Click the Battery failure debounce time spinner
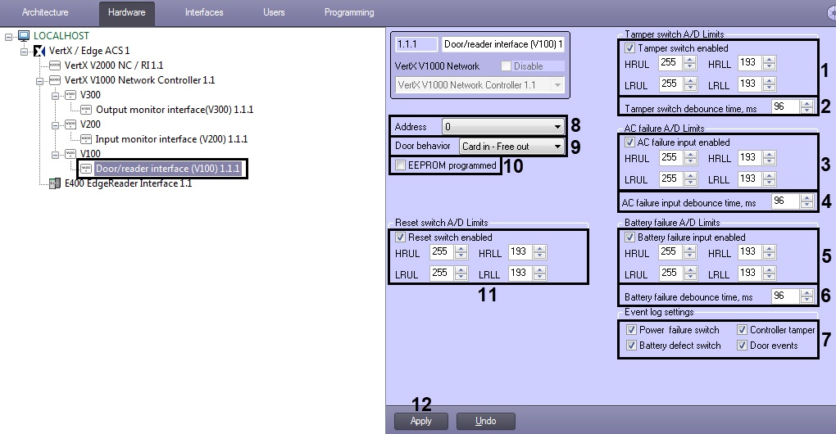 807,295
